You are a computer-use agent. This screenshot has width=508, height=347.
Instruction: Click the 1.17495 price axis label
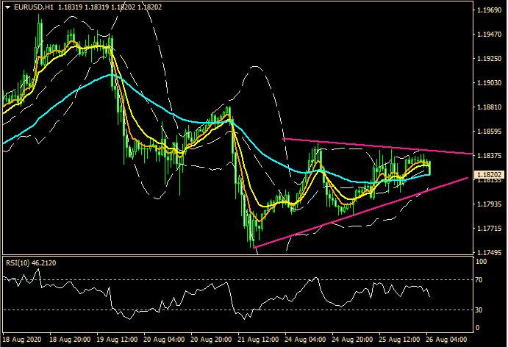(489, 251)
